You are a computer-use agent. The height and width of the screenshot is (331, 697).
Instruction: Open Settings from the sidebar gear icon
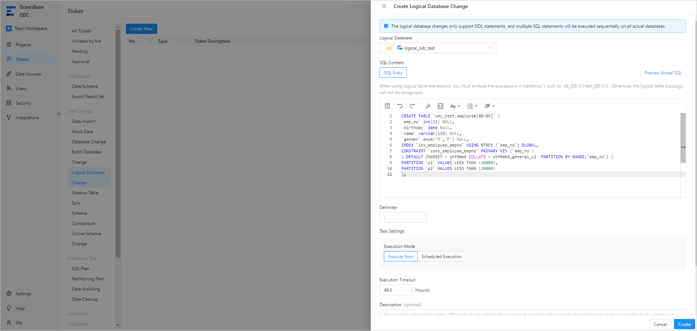click(x=9, y=293)
